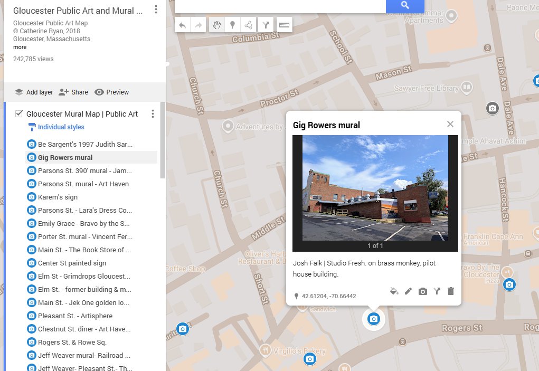Click the blue search magnifier button
This screenshot has width=539, height=371.
(x=405, y=5)
